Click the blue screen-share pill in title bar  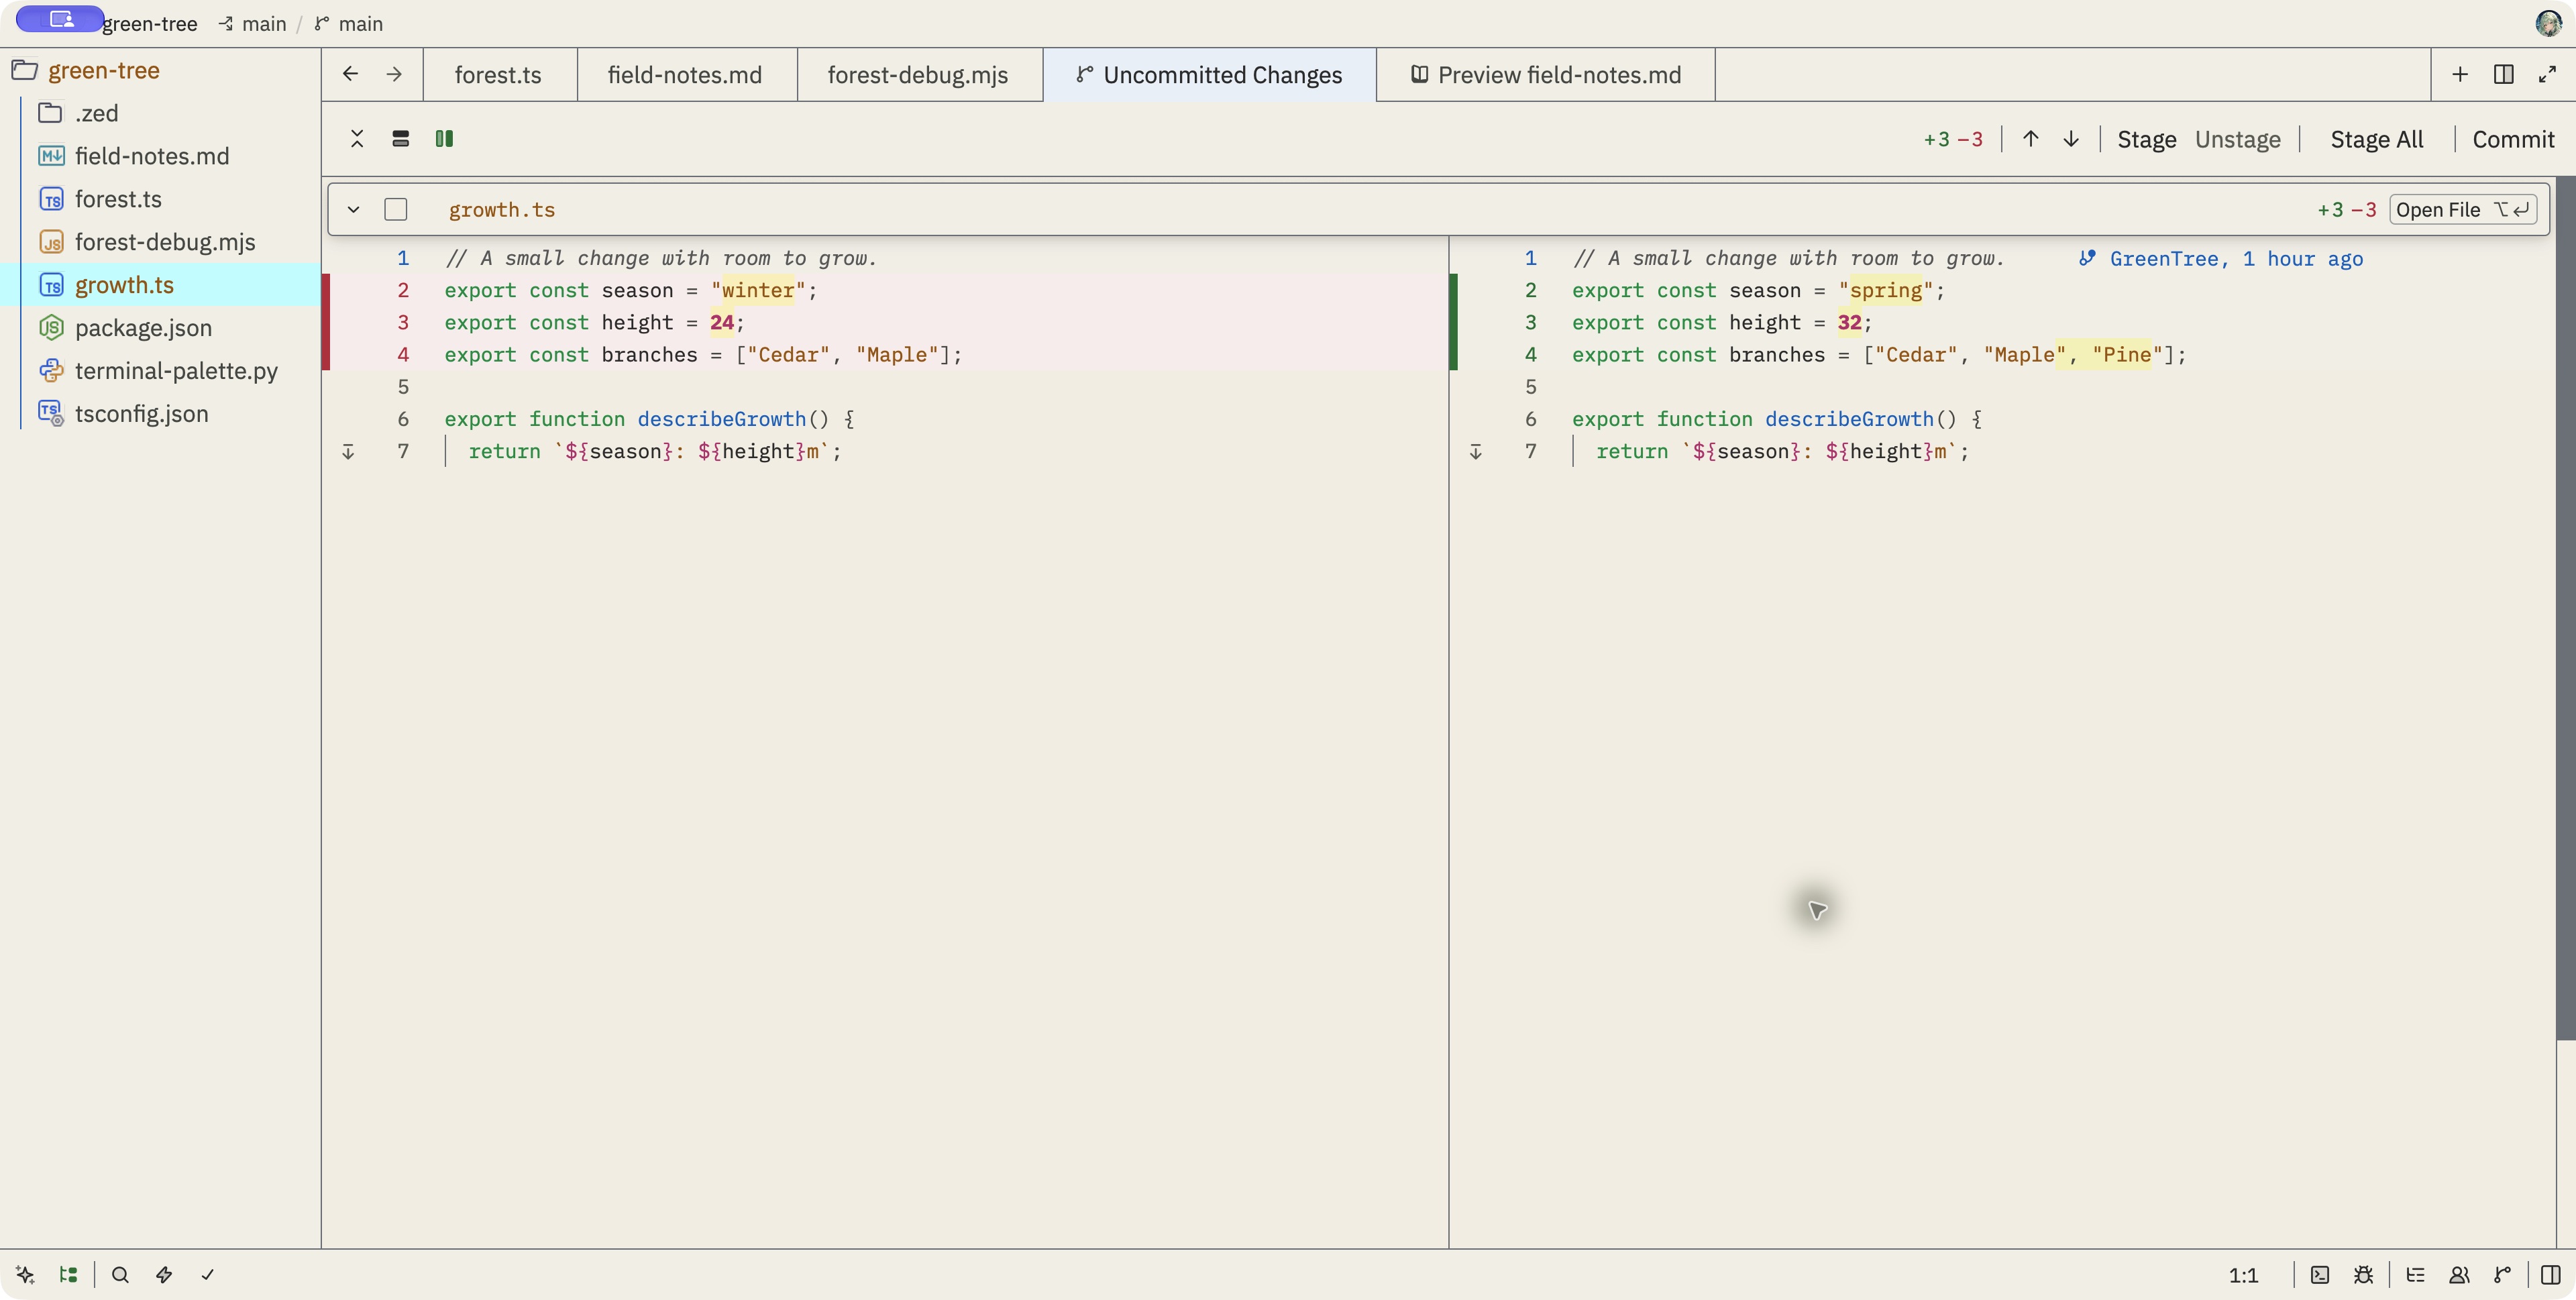[60, 19]
